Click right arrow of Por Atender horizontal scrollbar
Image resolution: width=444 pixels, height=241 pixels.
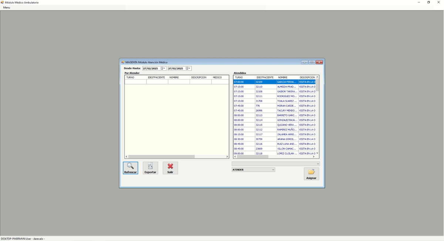click(x=227, y=157)
